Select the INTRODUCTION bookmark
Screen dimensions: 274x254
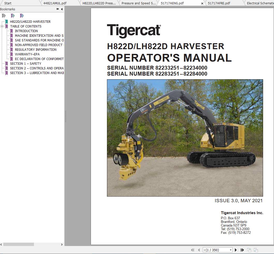pos(26,31)
